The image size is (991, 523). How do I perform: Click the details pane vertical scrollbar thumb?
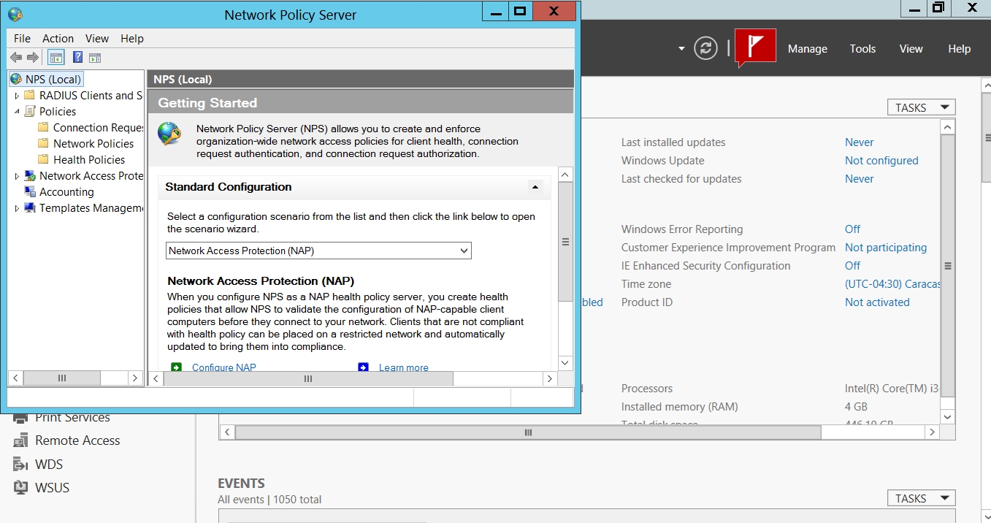(x=565, y=241)
